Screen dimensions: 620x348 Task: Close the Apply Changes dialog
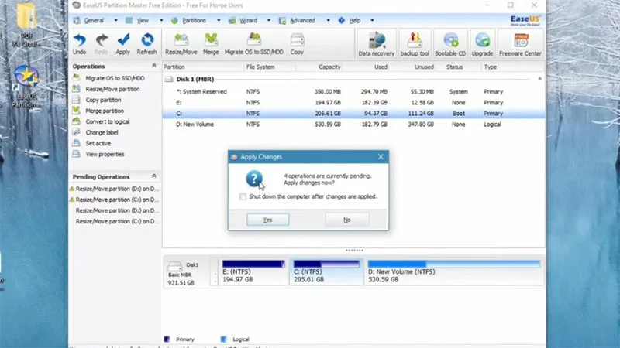pyautogui.click(x=381, y=157)
